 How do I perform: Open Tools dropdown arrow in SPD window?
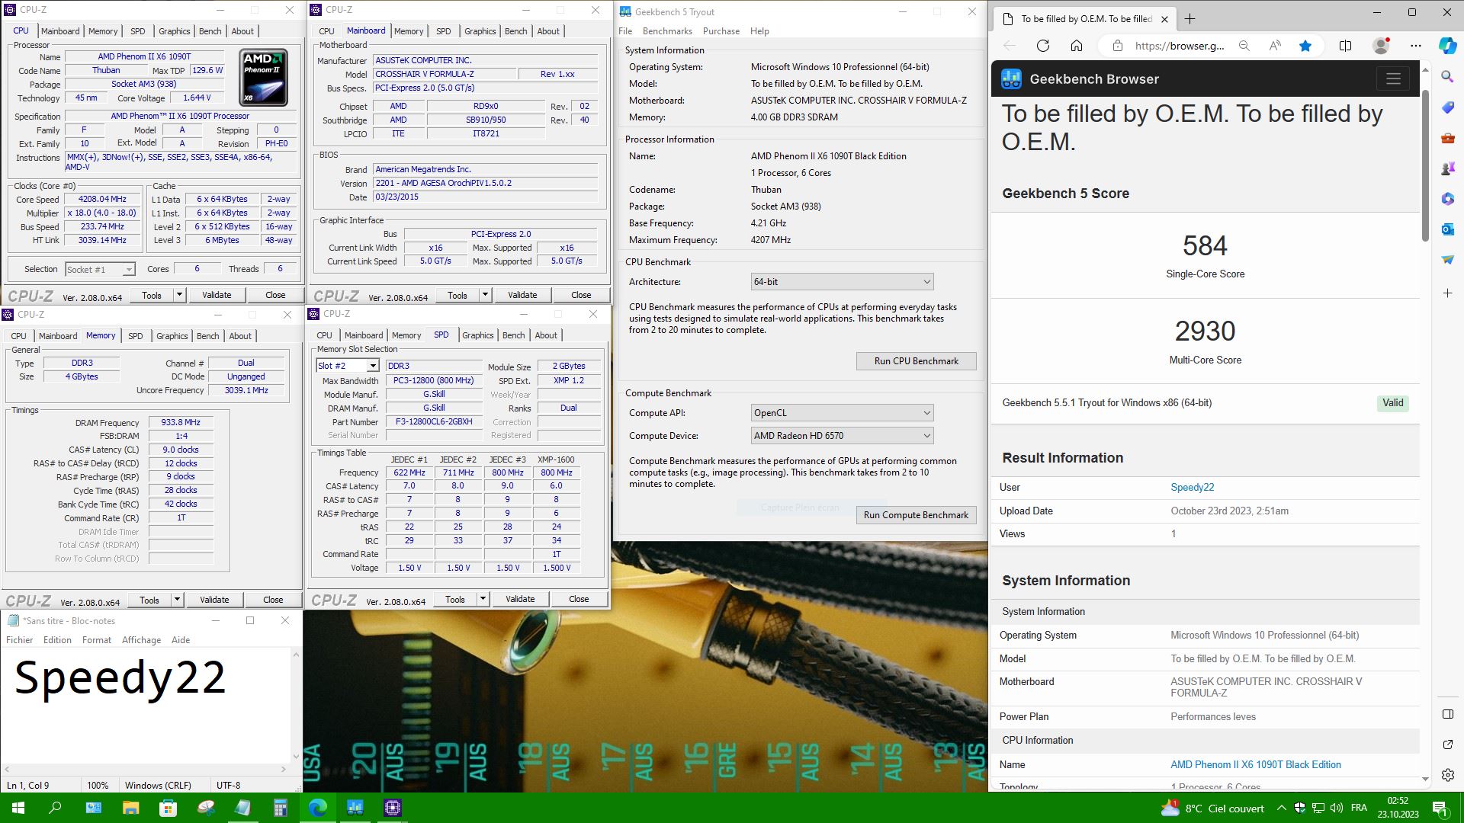[x=483, y=599]
